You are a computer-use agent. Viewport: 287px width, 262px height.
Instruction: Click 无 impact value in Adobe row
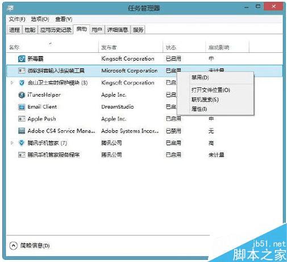pos(211,131)
